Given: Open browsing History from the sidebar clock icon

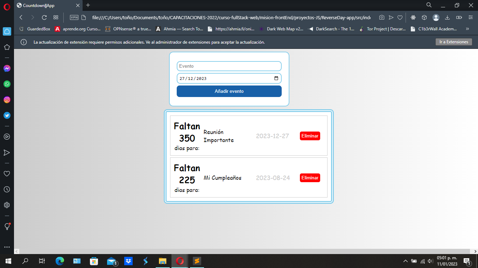Looking at the screenshot, I should coord(7,189).
